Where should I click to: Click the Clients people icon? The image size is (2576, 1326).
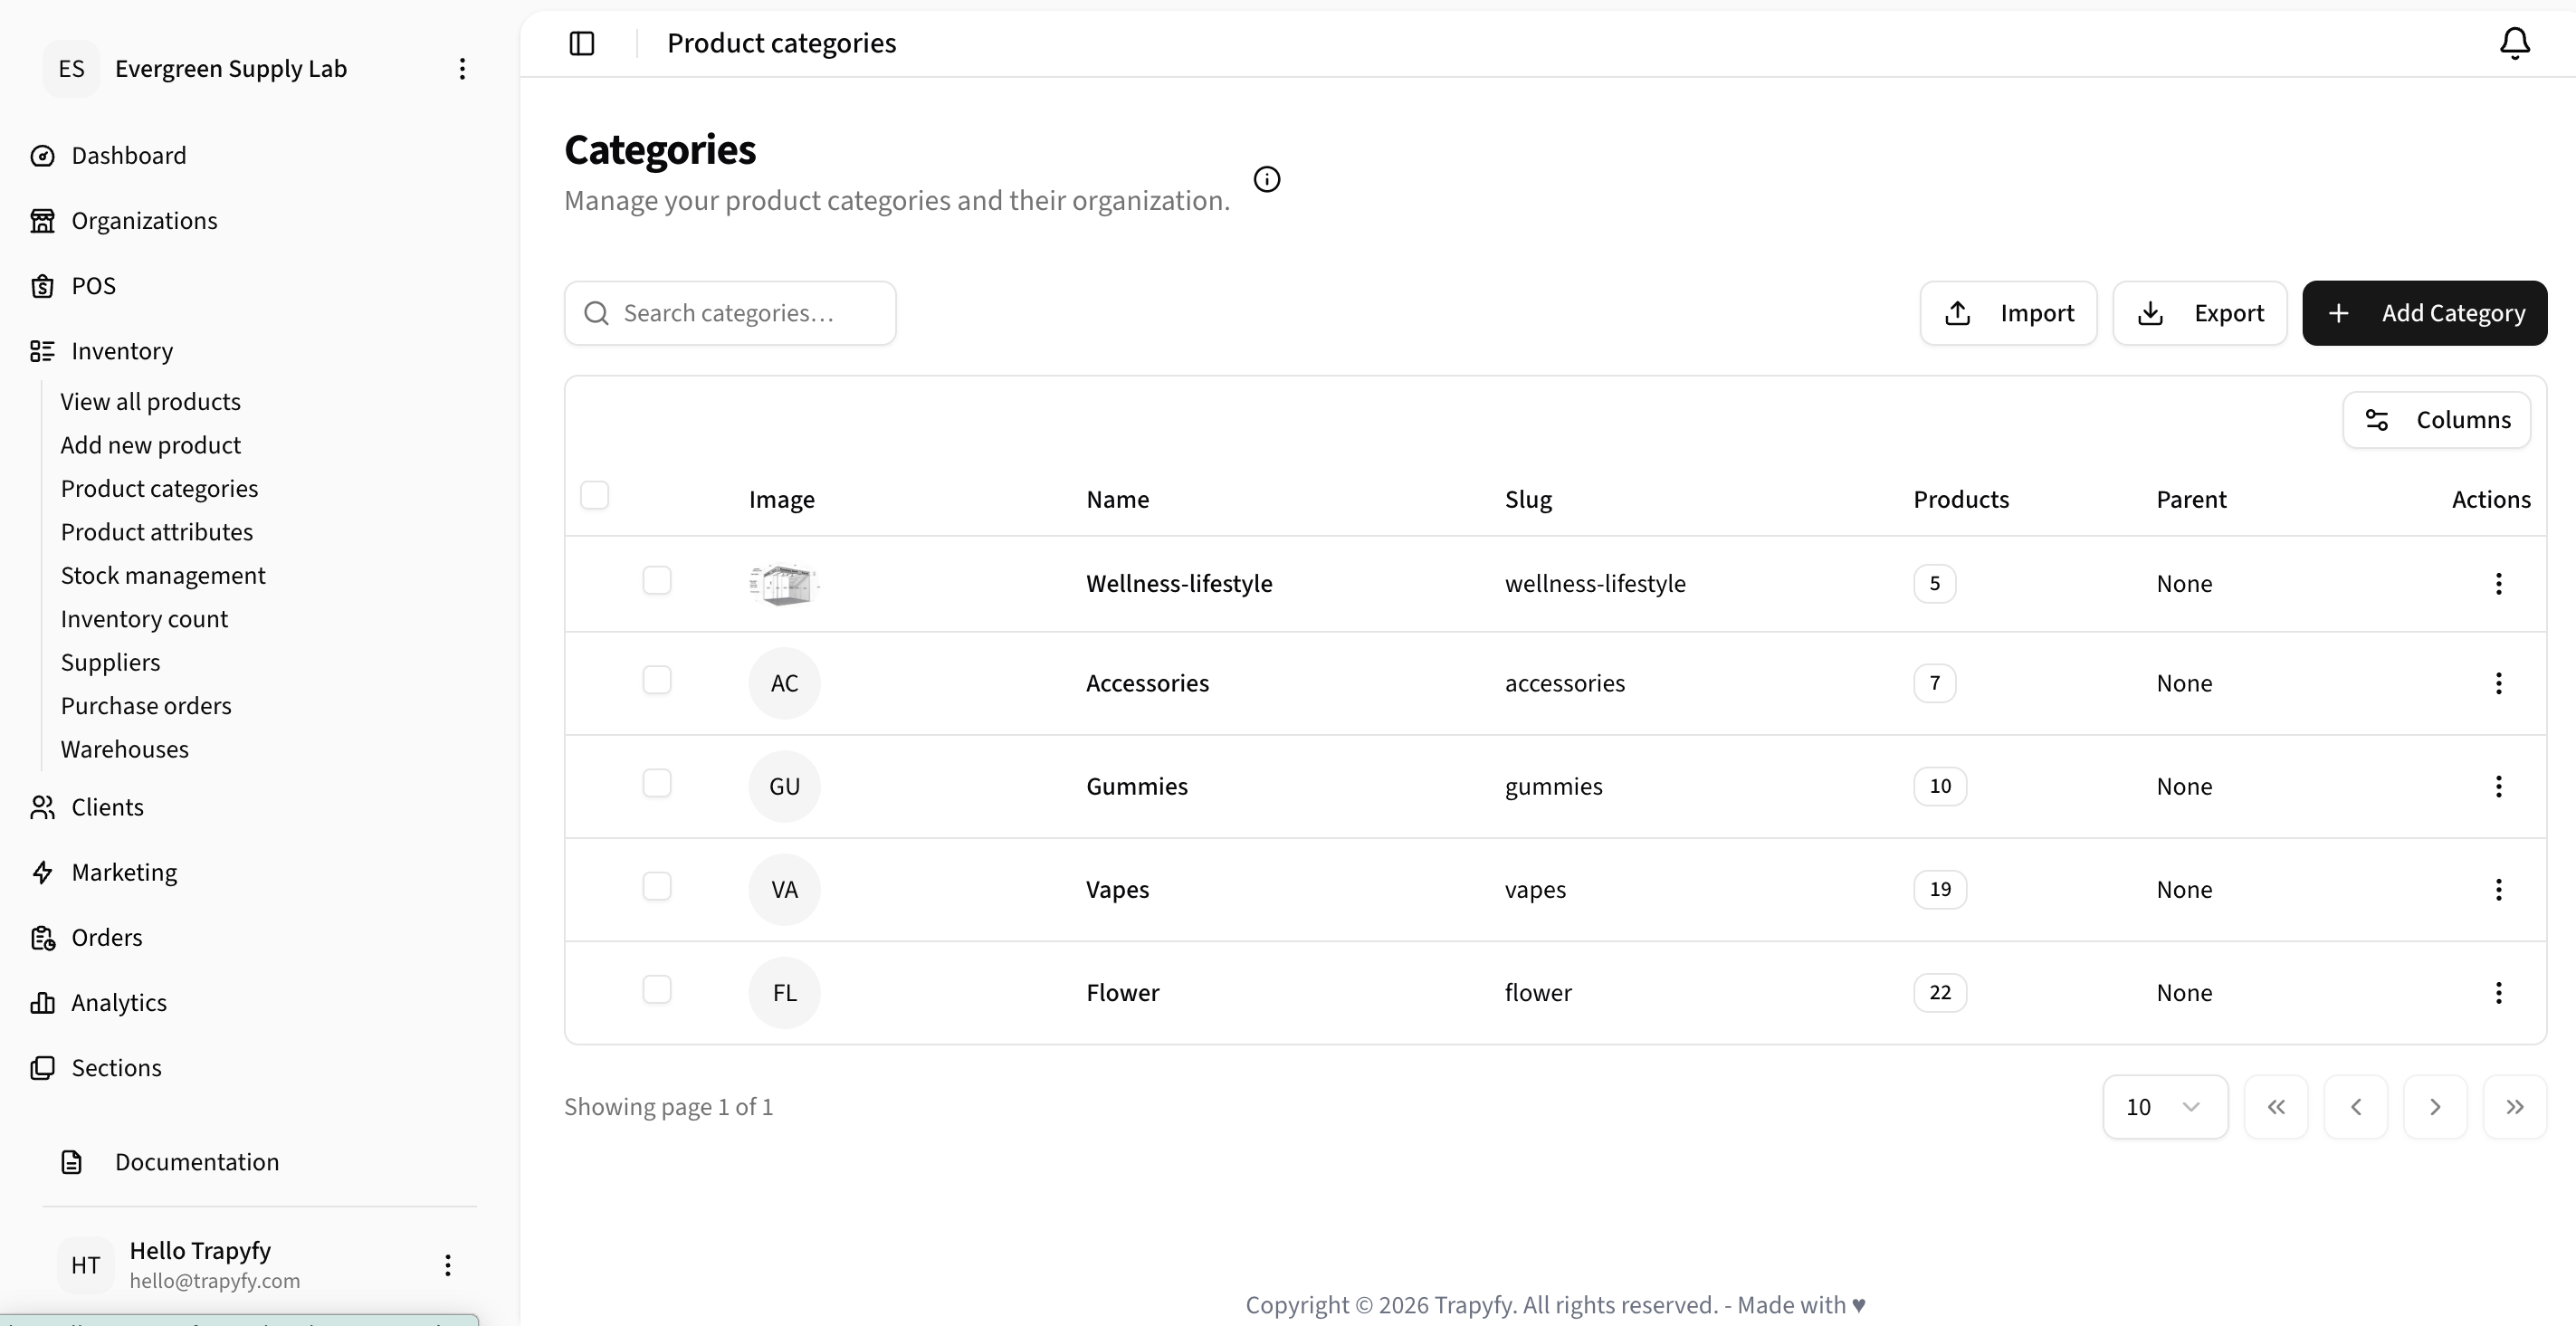tap(42, 807)
